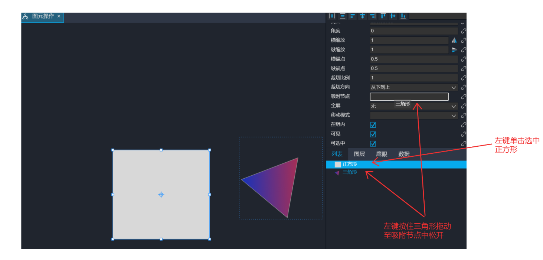
Task: Click the link icon next to 角度
Action: pos(463,31)
